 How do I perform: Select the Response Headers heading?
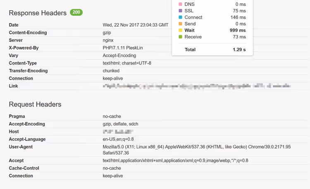[x=38, y=13]
